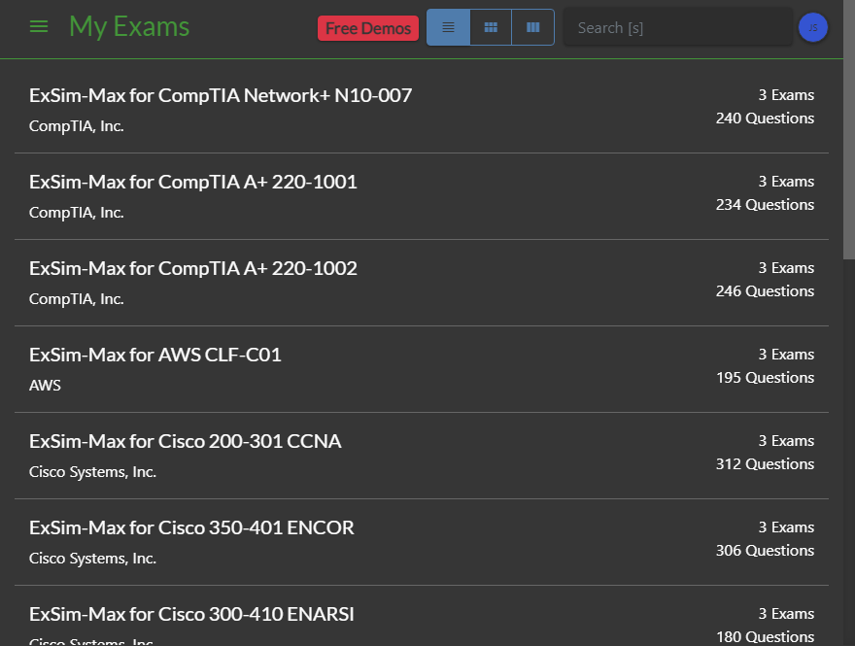Click the My Exams page title
Viewport: 855px width, 646px height.
pos(129,27)
